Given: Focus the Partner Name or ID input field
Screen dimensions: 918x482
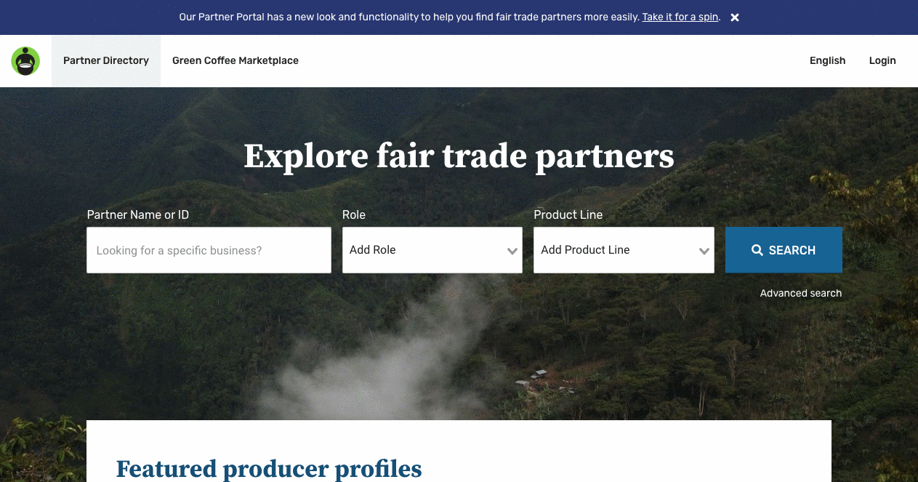Looking at the screenshot, I should tap(209, 250).
